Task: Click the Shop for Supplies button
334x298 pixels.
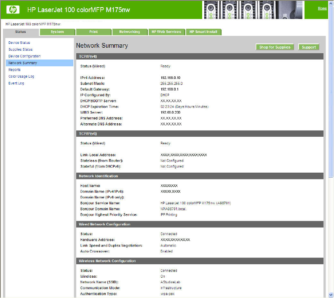Action: click(x=275, y=47)
